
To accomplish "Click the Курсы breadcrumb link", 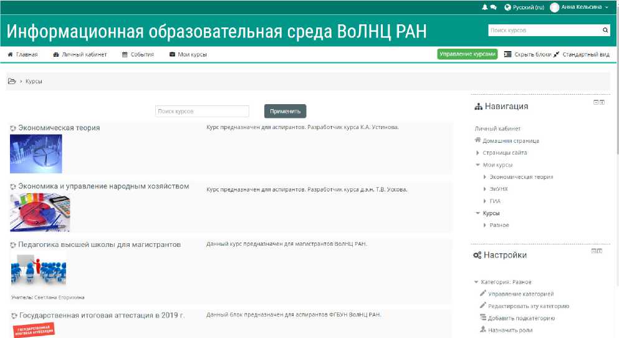I will click(x=34, y=81).
